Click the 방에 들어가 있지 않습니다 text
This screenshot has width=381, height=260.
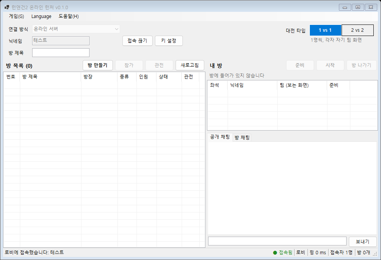pyautogui.click(x=237, y=76)
